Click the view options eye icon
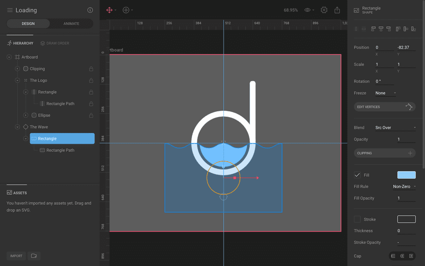Screen dimensions: 425x266 308,10
